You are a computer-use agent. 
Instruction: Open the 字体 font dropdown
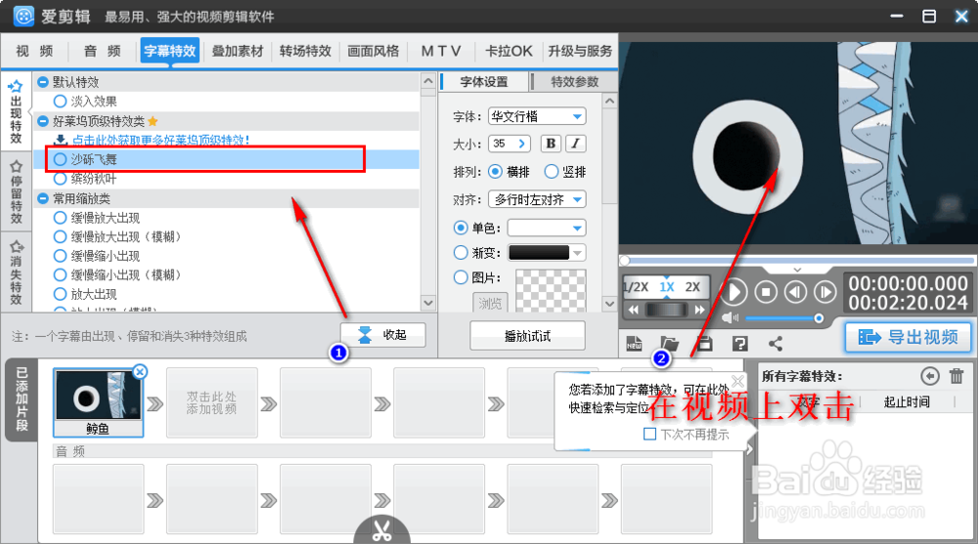(x=537, y=116)
